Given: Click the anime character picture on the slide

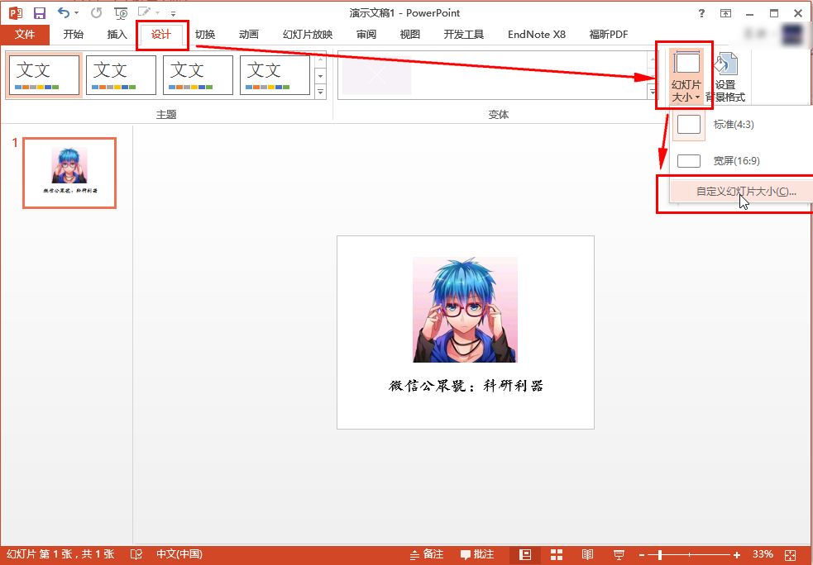Looking at the screenshot, I should pyautogui.click(x=465, y=310).
